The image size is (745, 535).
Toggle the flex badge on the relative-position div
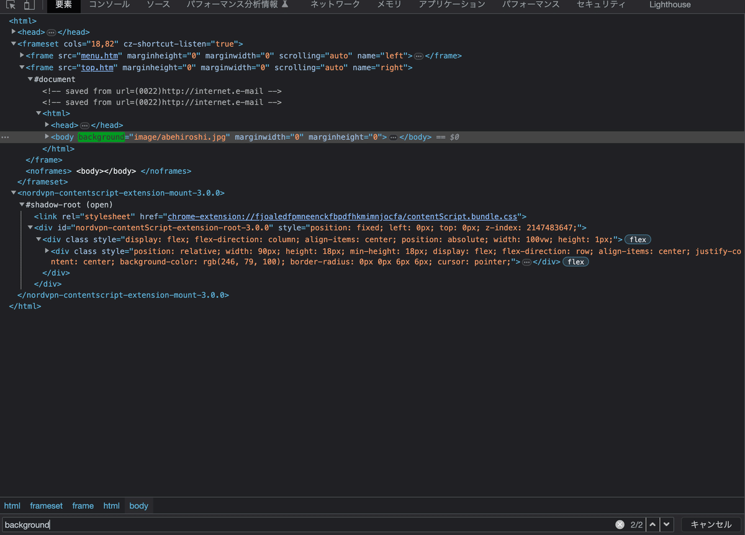click(x=575, y=261)
